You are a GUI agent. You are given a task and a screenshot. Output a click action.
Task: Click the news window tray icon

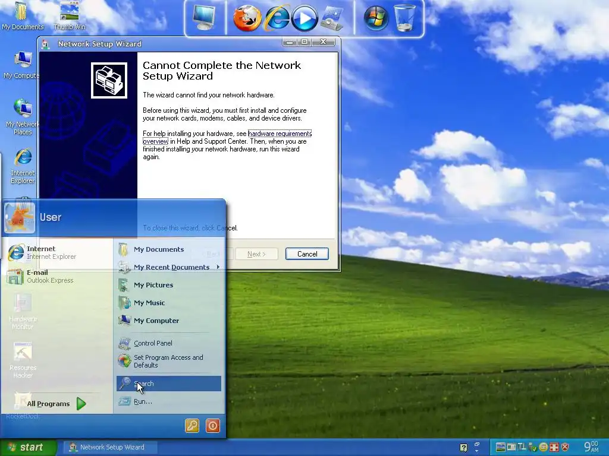[x=511, y=447]
